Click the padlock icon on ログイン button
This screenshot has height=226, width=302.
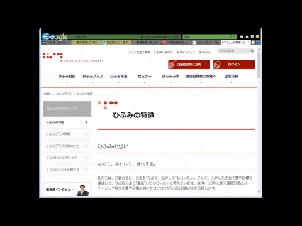click(x=217, y=65)
